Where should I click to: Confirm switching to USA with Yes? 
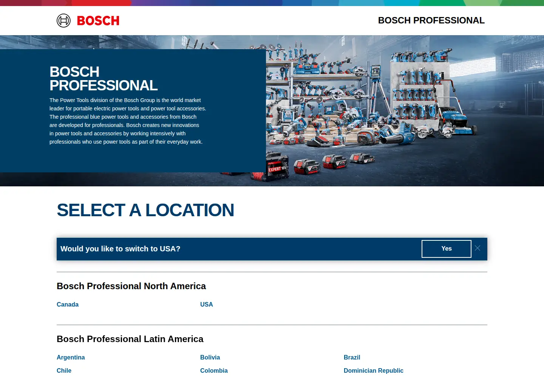pos(447,249)
